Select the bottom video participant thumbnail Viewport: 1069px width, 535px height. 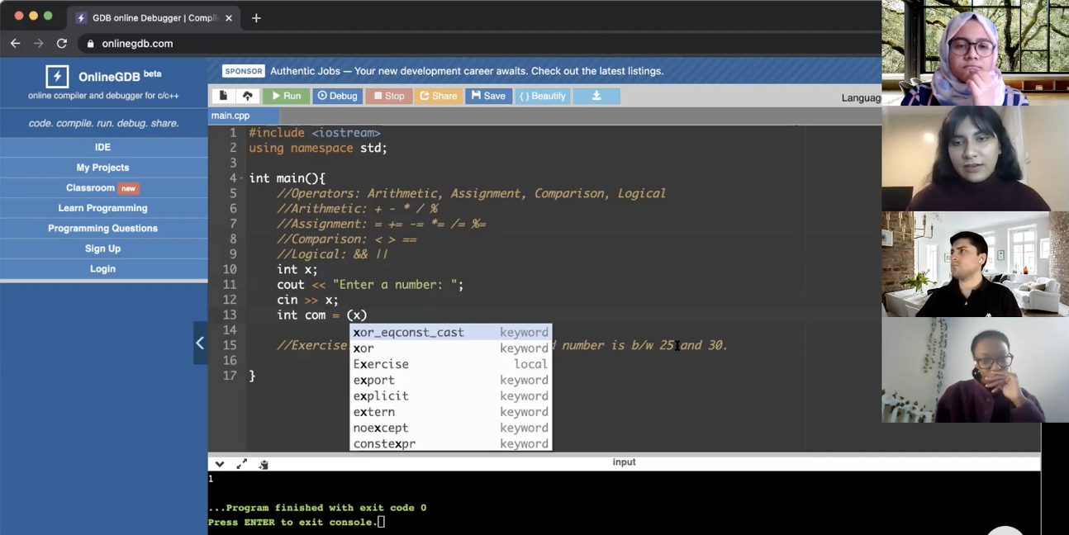click(975, 370)
